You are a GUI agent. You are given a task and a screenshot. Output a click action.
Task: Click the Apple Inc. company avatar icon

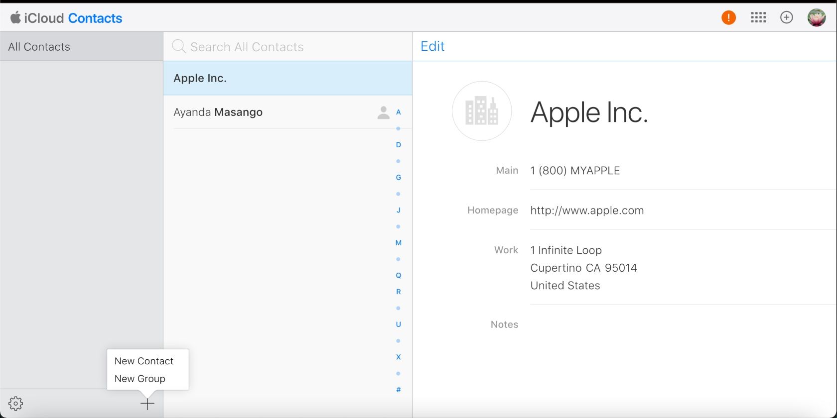point(482,111)
